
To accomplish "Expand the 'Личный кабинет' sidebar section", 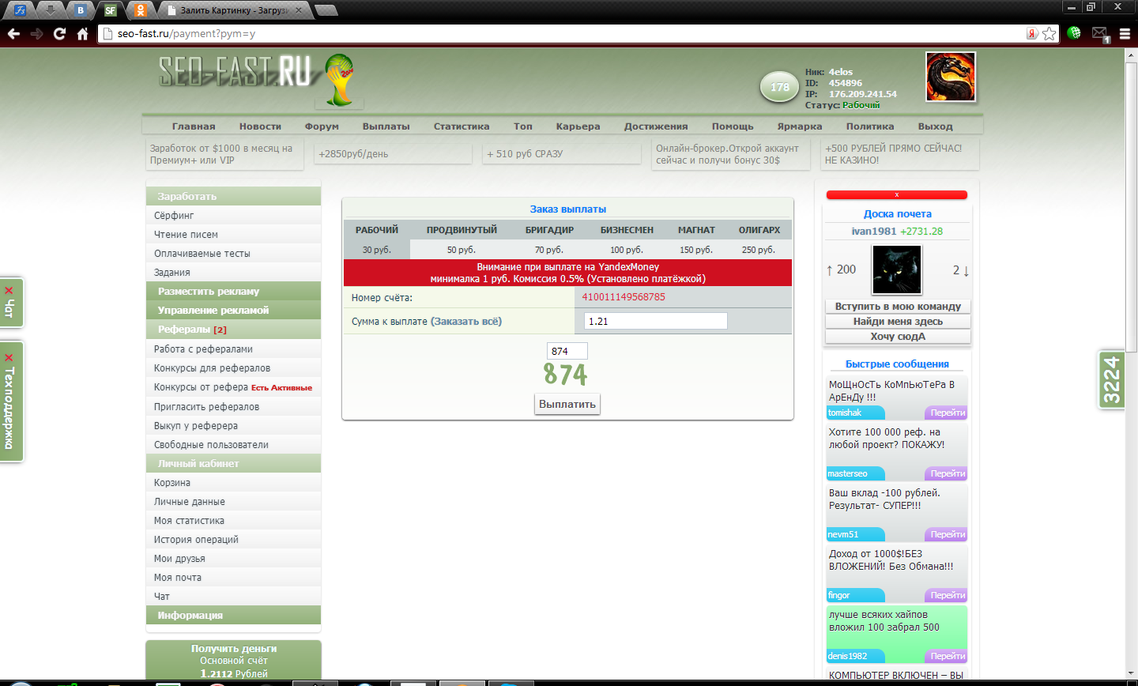I will coord(233,463).
